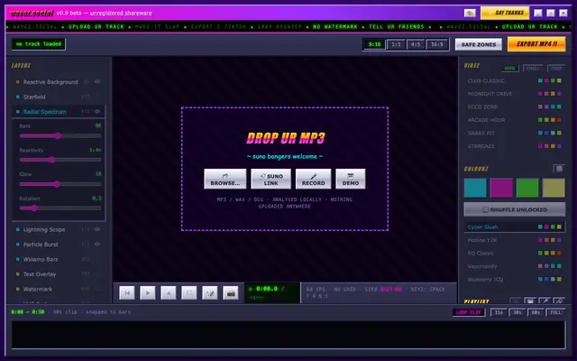Select the 16:9 aspect ratio
Image resolution: width=577 pixels, height=361 pixels.
click(x=437, y=44)
